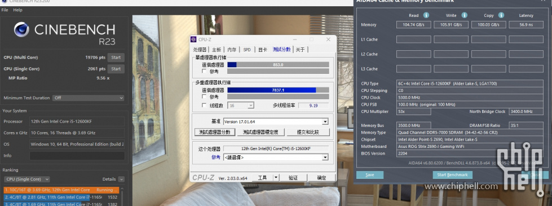Screen dimensions: 552x206
Task: Click the Start Benchmark button
Action: click(452, 175)
